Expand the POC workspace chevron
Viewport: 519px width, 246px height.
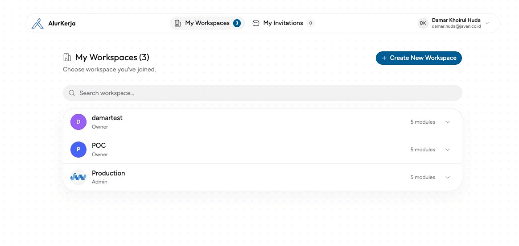[448, 150]
